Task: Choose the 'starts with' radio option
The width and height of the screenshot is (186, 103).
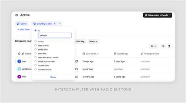Action: coord(35,45)
